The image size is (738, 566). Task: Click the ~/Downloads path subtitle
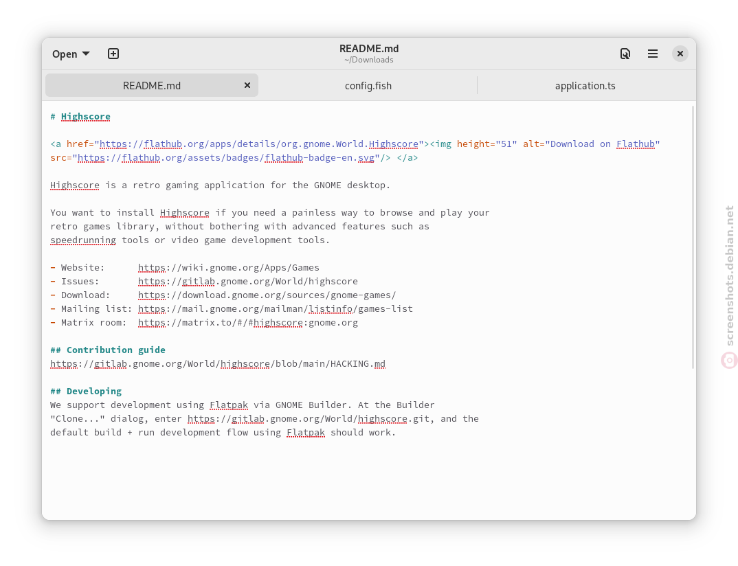tap(369, 60)
